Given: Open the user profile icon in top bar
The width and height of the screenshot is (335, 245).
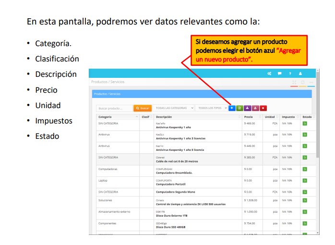Looking at the screenshot, I should point(300,73).
